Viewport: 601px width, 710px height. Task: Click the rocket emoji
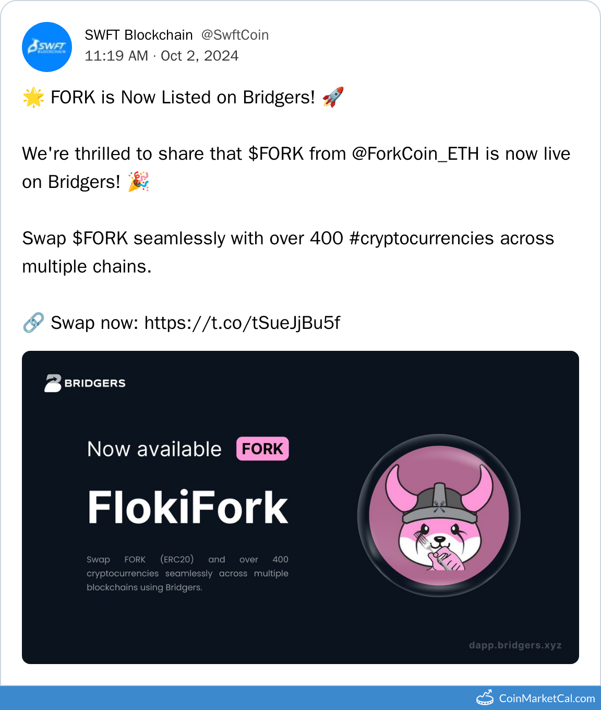pyautogui.click(x=333, y=97)
